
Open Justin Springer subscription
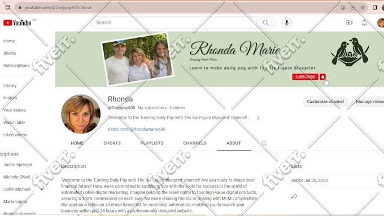(x=18, y=165)
